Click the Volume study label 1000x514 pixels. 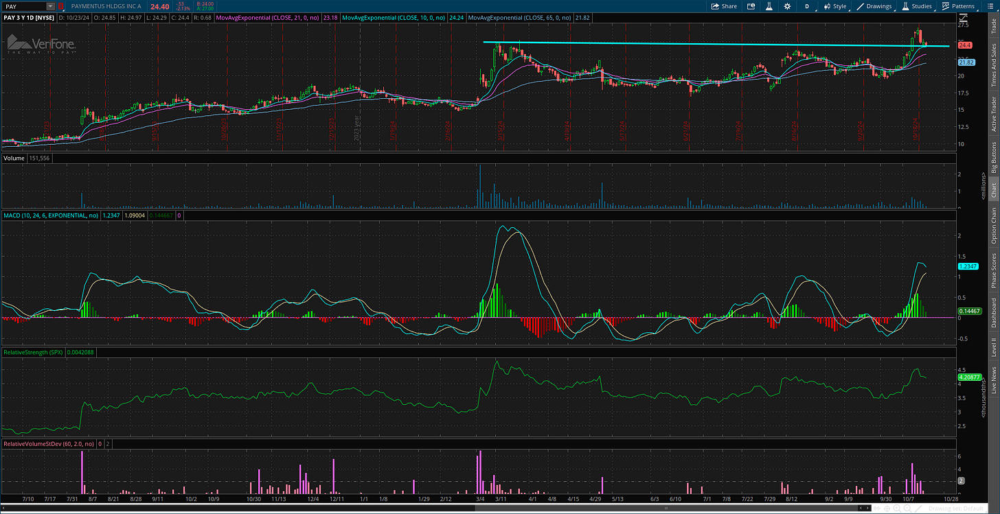[x=14, y=159]
